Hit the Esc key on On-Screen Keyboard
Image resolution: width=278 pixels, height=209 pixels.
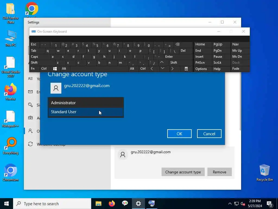coord(34,44)
